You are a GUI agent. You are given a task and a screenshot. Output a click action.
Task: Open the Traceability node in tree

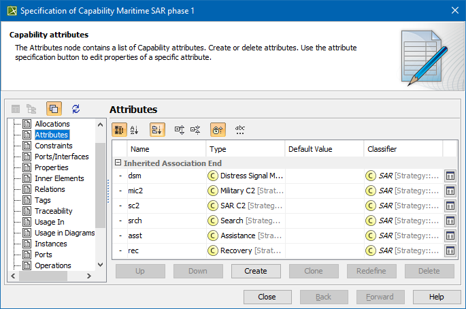(x=53, y=211)
